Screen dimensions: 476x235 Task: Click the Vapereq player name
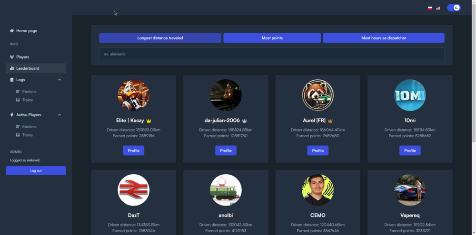[410, 216]
